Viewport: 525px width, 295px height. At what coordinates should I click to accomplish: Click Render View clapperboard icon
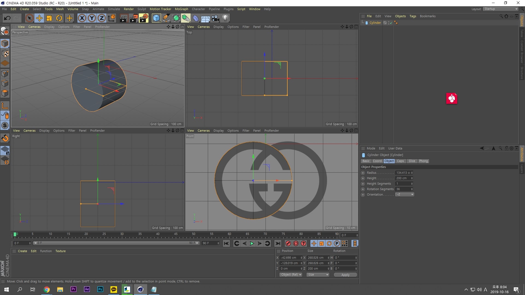click(x=124, y=18)
